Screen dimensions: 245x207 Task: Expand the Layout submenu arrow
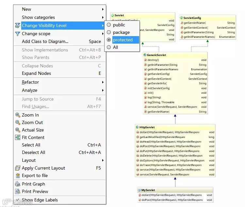(x=103, y=160)
